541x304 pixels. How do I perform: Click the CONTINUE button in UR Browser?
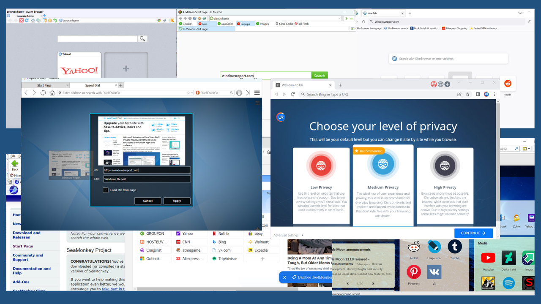(473, 233)
